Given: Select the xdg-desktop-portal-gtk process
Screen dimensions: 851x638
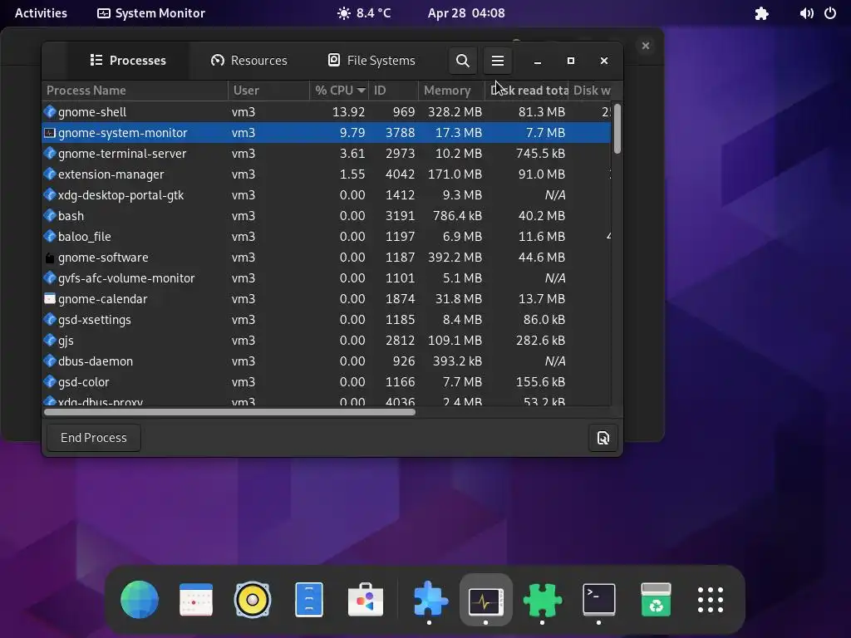Looking at the screenshot, I should click(327, 195).
